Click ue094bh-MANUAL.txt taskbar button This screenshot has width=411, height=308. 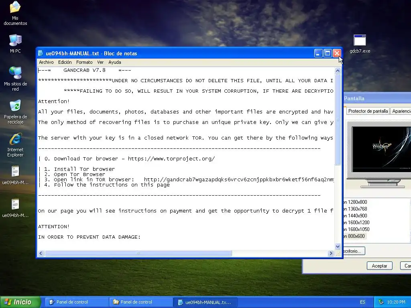click(205, 302)
